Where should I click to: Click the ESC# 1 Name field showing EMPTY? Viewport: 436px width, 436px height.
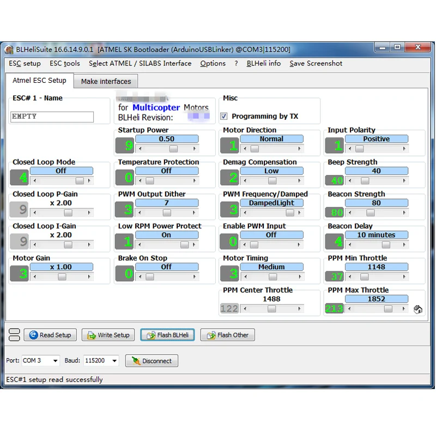(x=52, y=117)
